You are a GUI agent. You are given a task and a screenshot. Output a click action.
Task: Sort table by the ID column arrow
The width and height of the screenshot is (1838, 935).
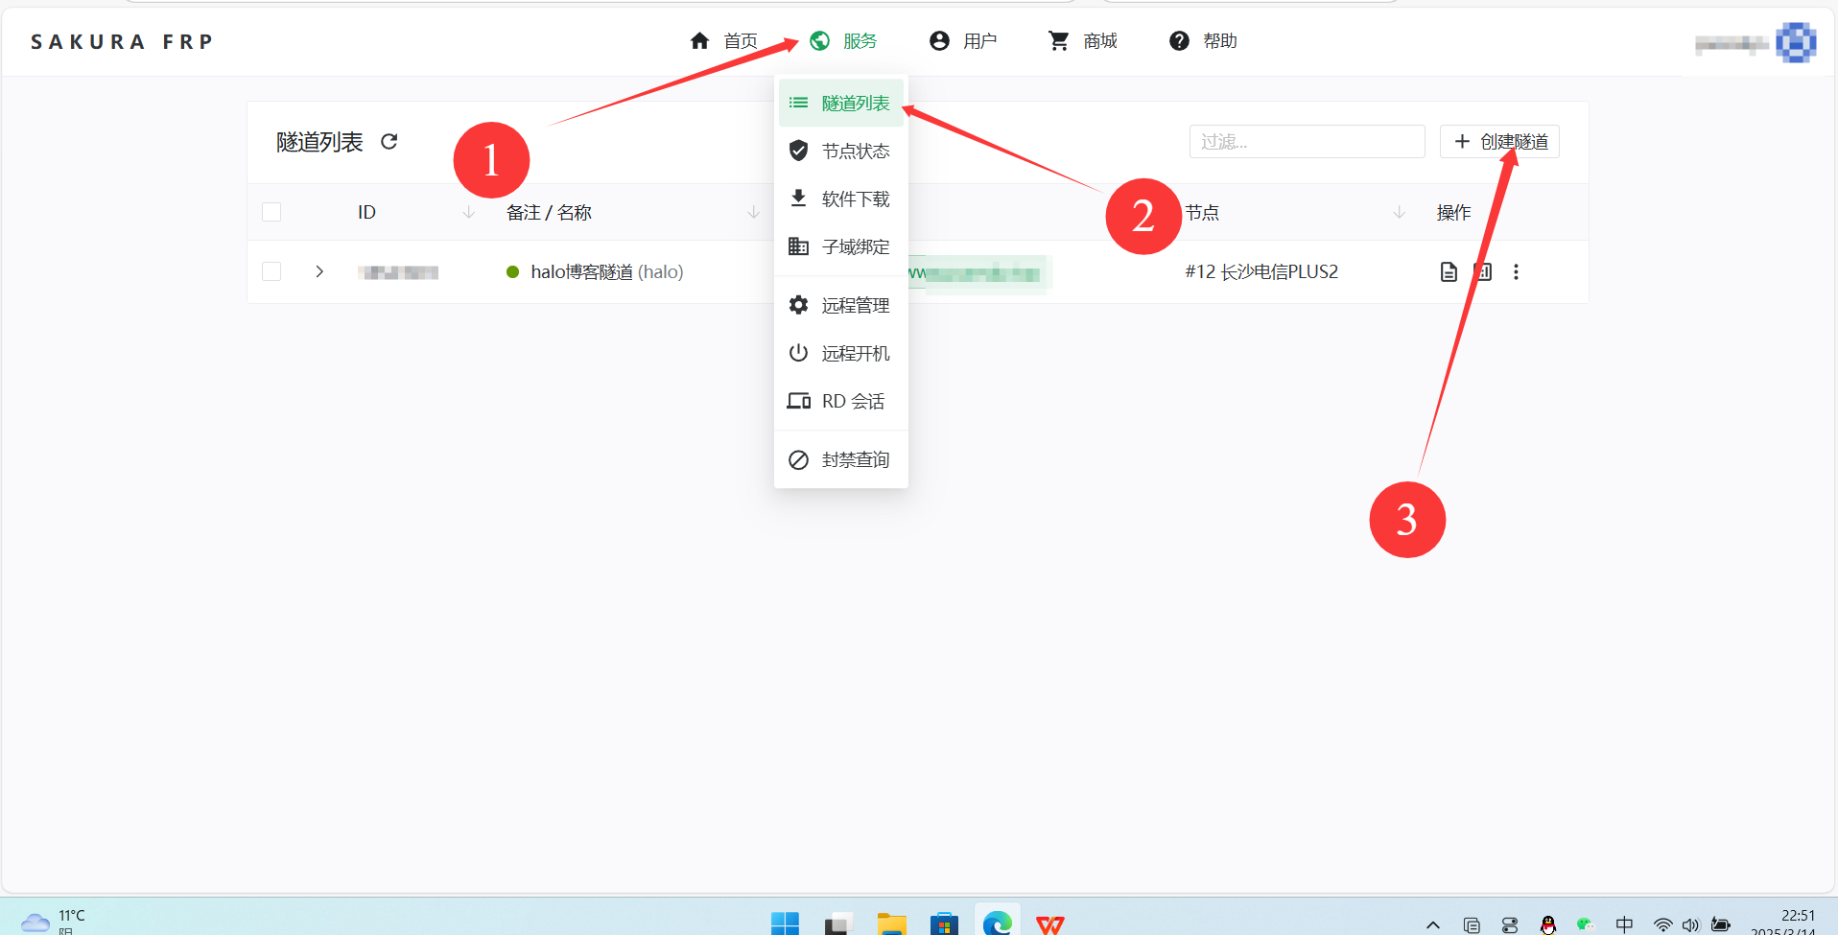(x=468, y=212)
